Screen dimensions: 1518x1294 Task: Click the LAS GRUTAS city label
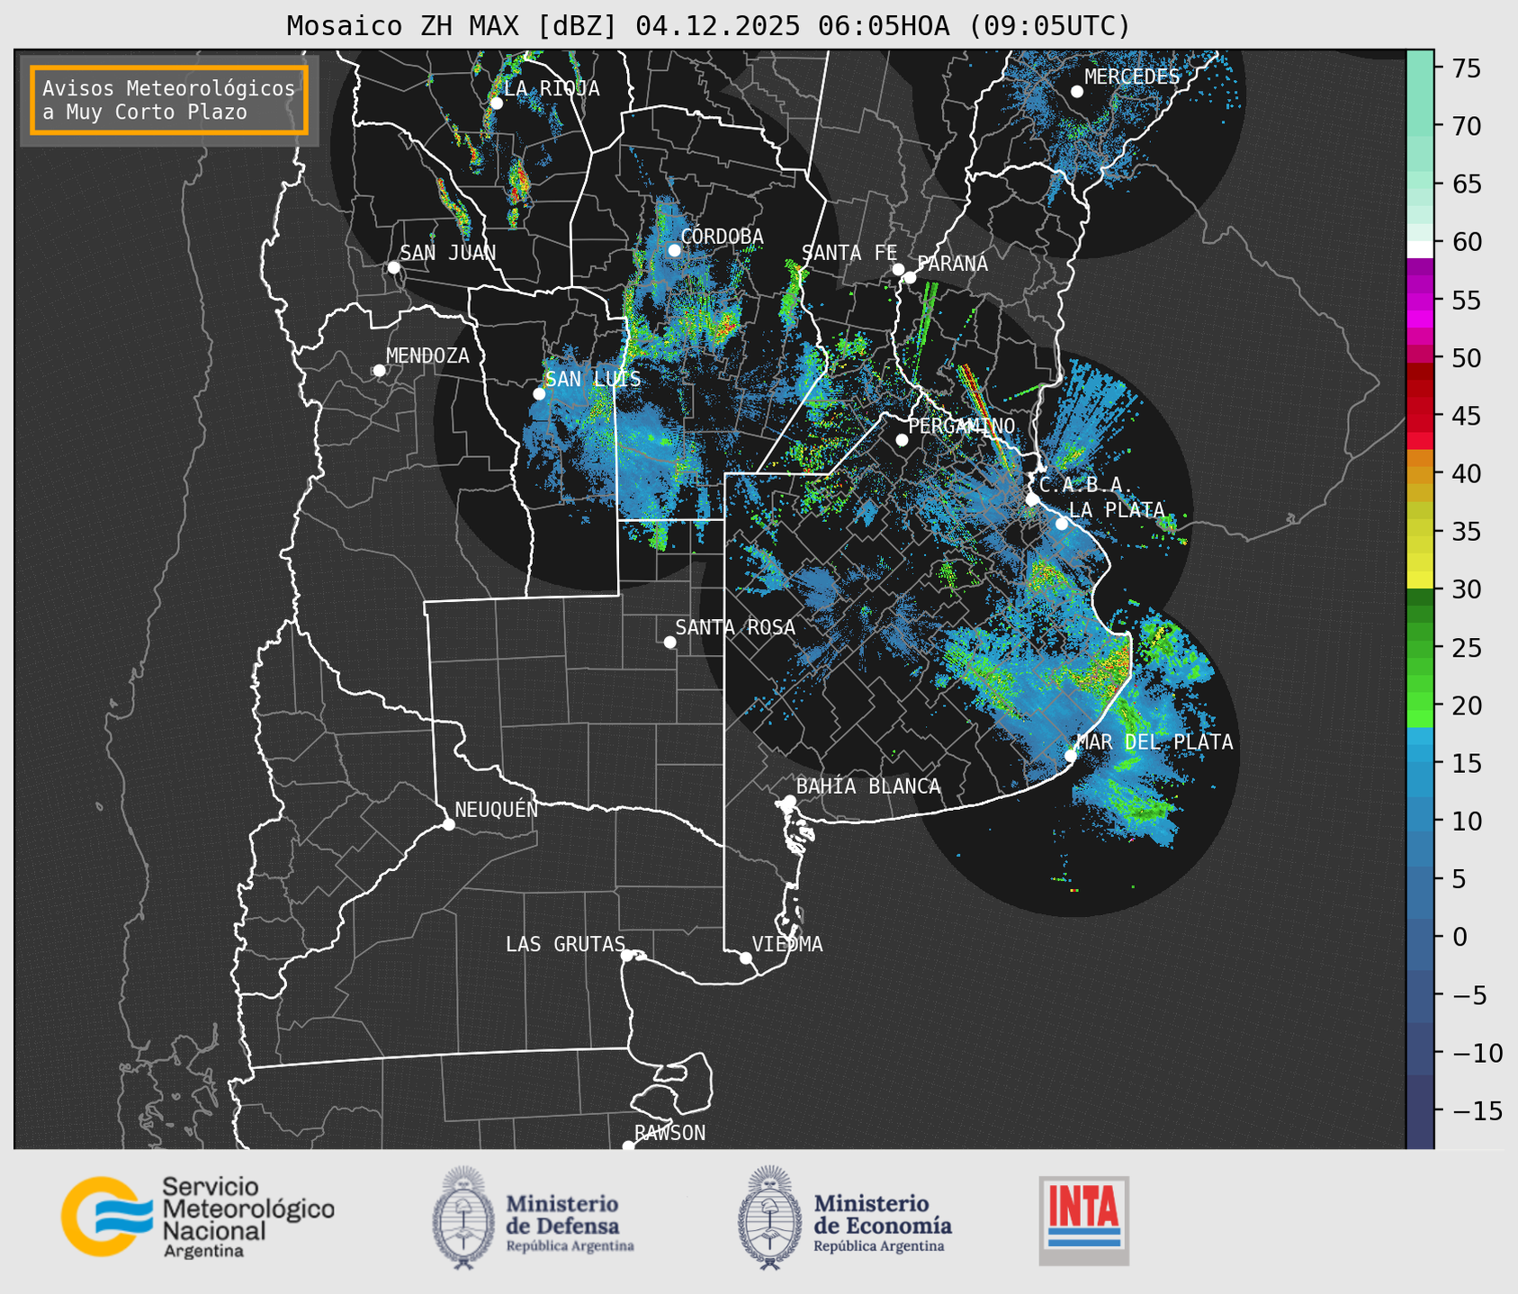coord(565,944)
